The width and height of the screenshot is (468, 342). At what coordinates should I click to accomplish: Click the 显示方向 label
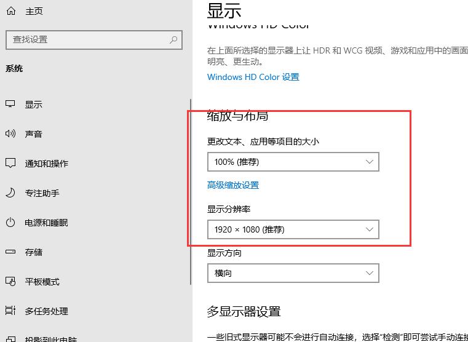pyautogui.click(x=224, y=253)
